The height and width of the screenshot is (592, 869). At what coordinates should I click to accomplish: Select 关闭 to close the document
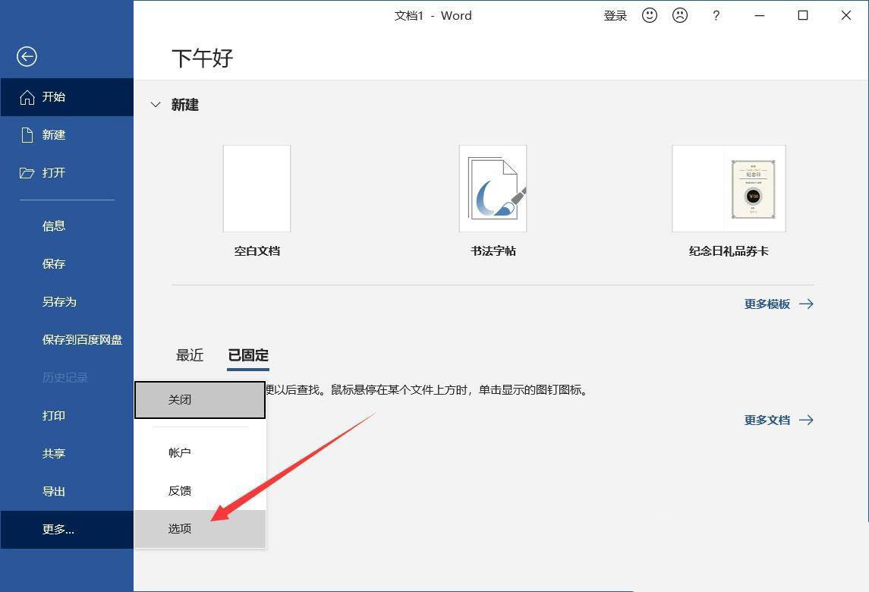tap(179, 399)
